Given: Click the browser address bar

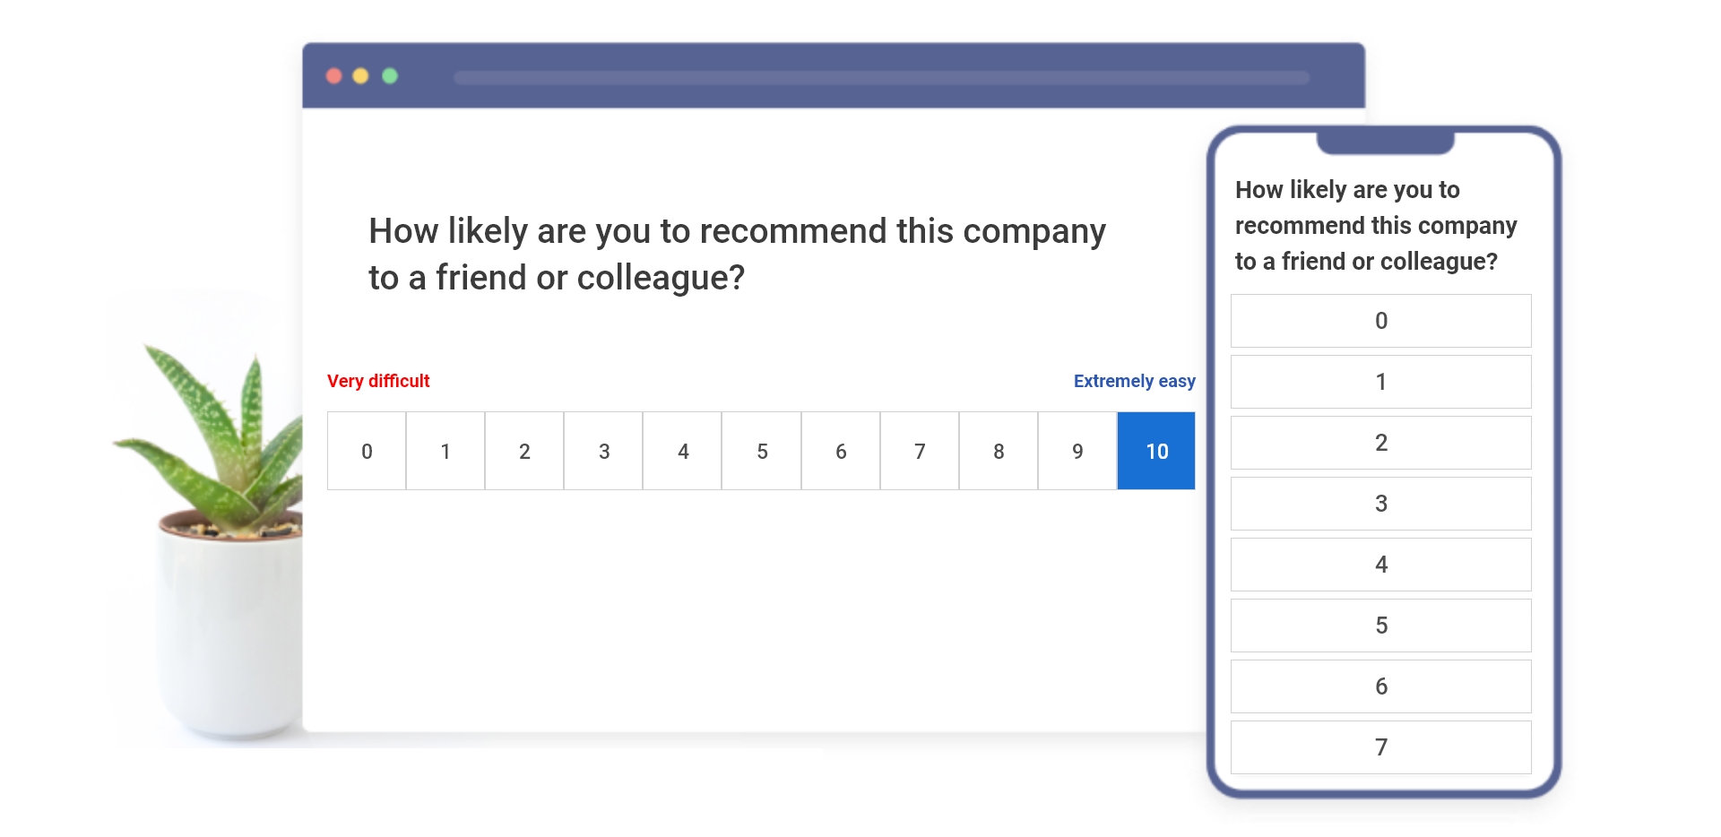Looking at the screenshot, I should point(882,78).
